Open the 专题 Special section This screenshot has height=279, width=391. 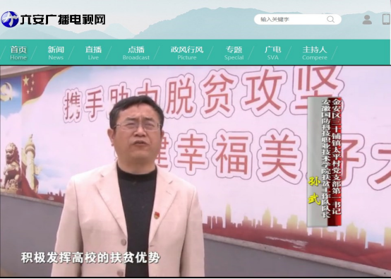[234, 53]
